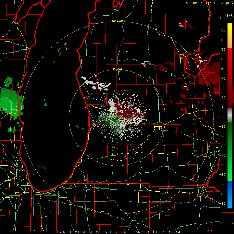
Task: Click the -20 value on velocity scale
Action: 222,136
